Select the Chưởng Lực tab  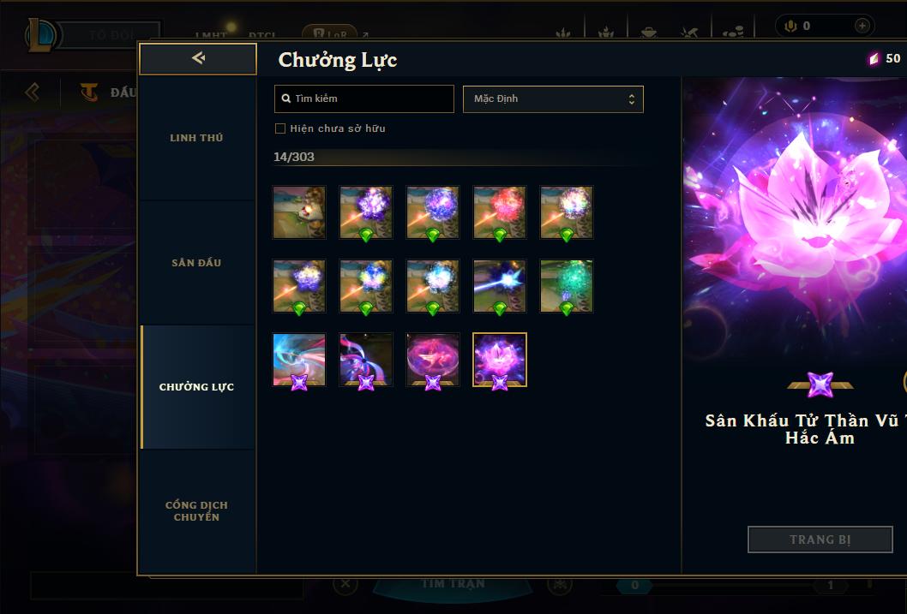(x=196, y=387)
